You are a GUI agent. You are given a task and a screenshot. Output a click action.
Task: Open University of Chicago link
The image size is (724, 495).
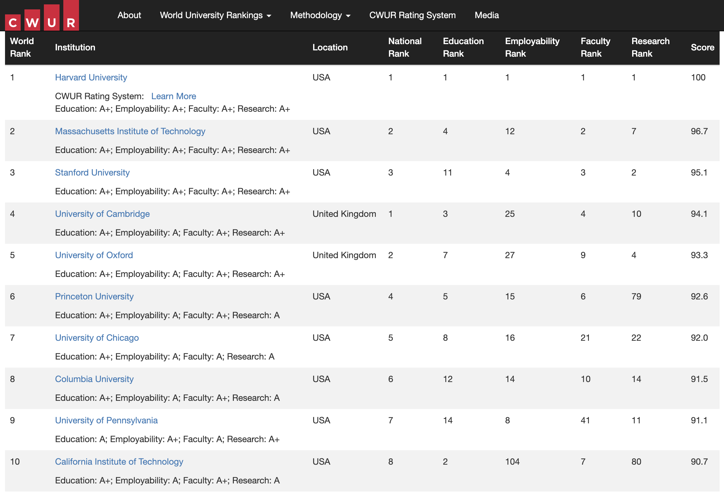(x=97, y=338)
